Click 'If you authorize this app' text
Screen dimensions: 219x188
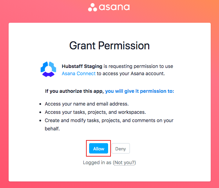click(75, 91)
